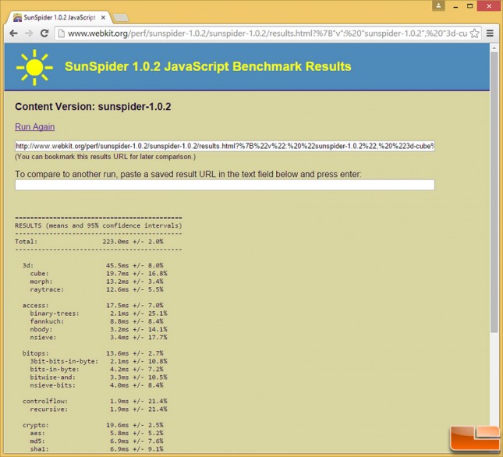Image resolution: width=503 pixels, height=457 pixels.
Task: Click the 'aes:' result row
Action: click(x=97, y=434)
